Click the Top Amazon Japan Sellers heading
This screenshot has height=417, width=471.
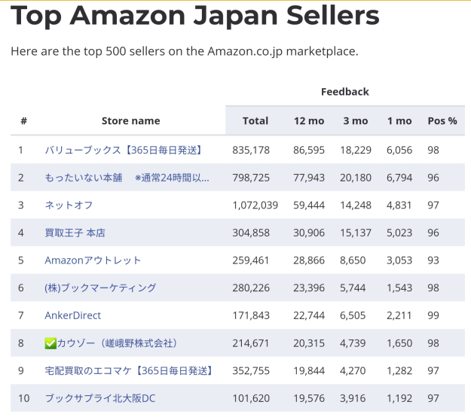coord(194,15)
